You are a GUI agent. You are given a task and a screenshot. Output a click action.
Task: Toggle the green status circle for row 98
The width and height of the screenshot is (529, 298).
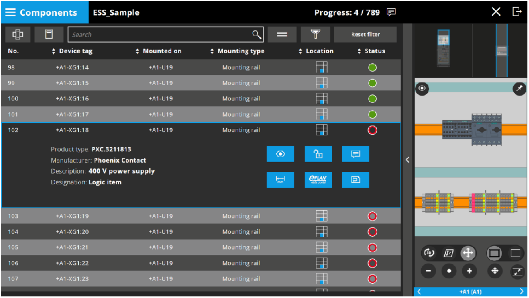click(373, 68)
